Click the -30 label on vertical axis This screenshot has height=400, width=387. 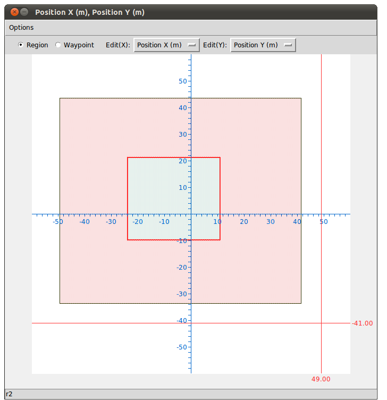[x=182, y=294]
